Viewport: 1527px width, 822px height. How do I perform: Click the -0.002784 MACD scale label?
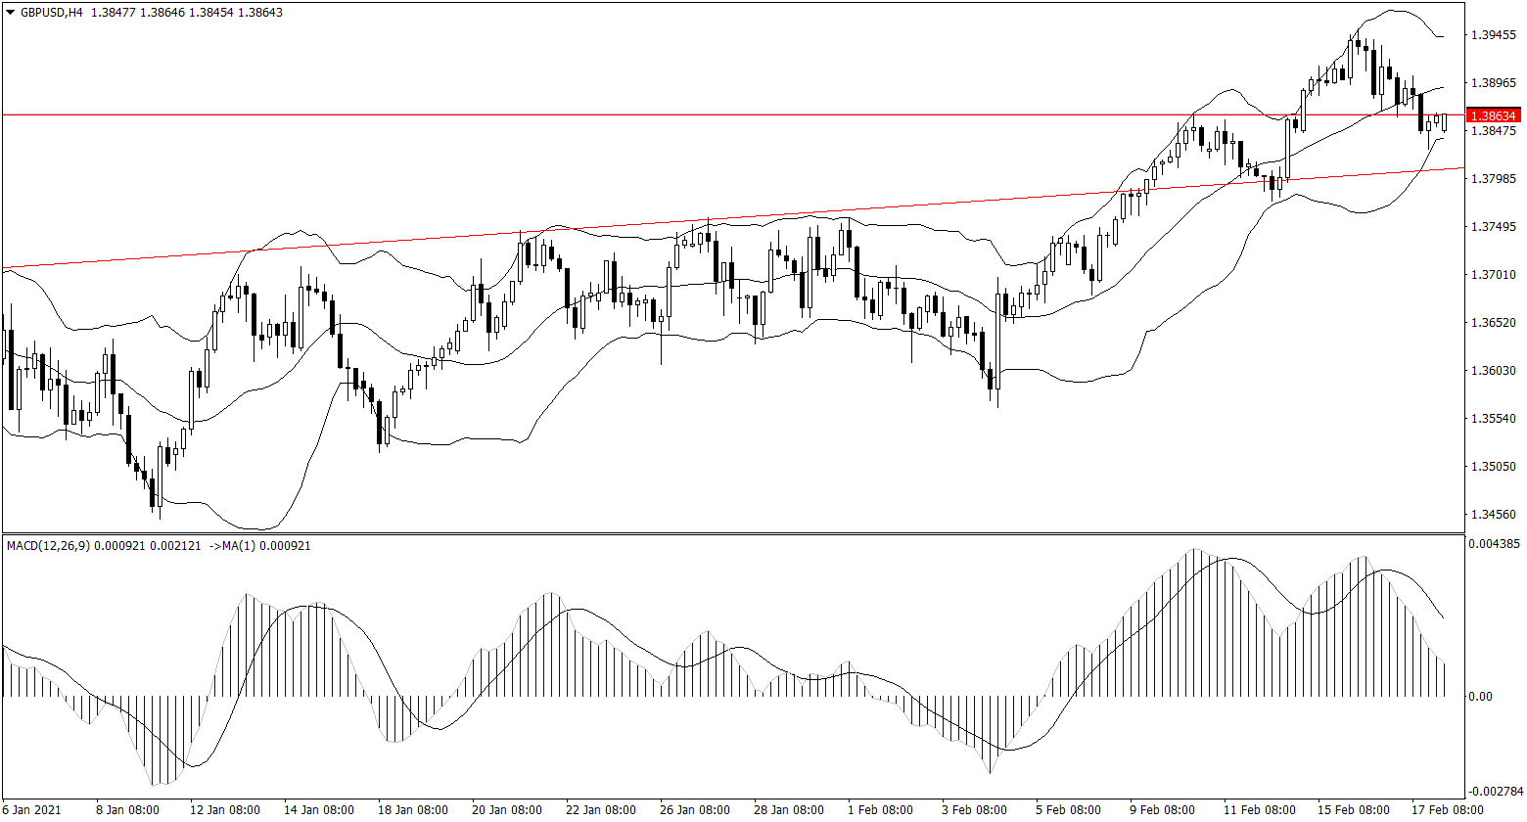tap(1497, 790)
